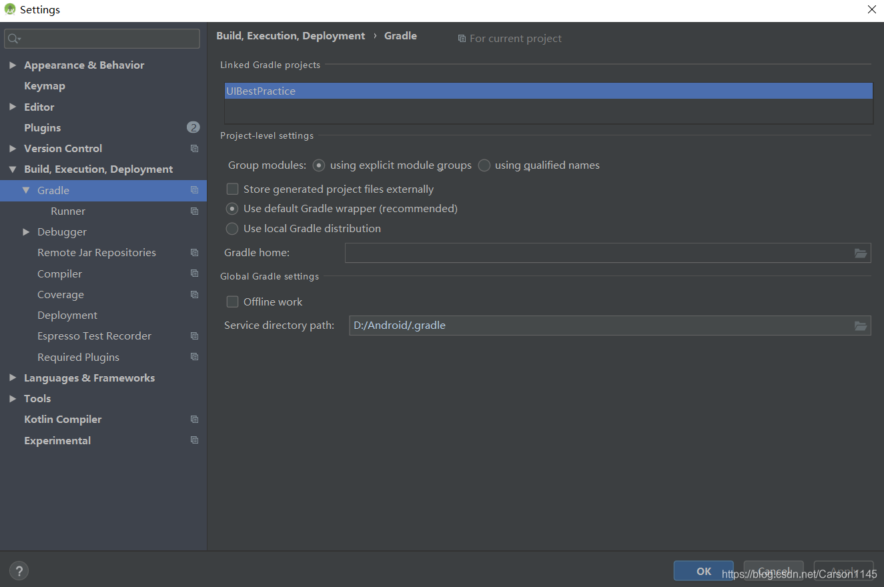Choose Use default Gradle wrapper option
The image size is (884, 587).
pos(232,209)
